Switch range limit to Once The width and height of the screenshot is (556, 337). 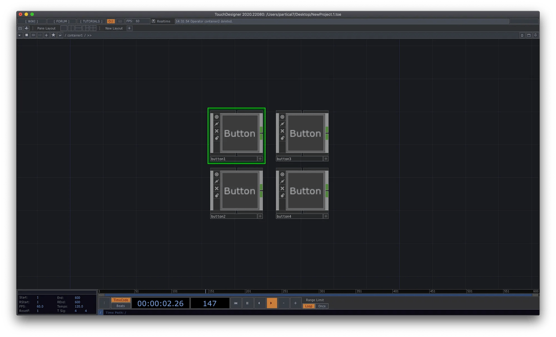322,306
